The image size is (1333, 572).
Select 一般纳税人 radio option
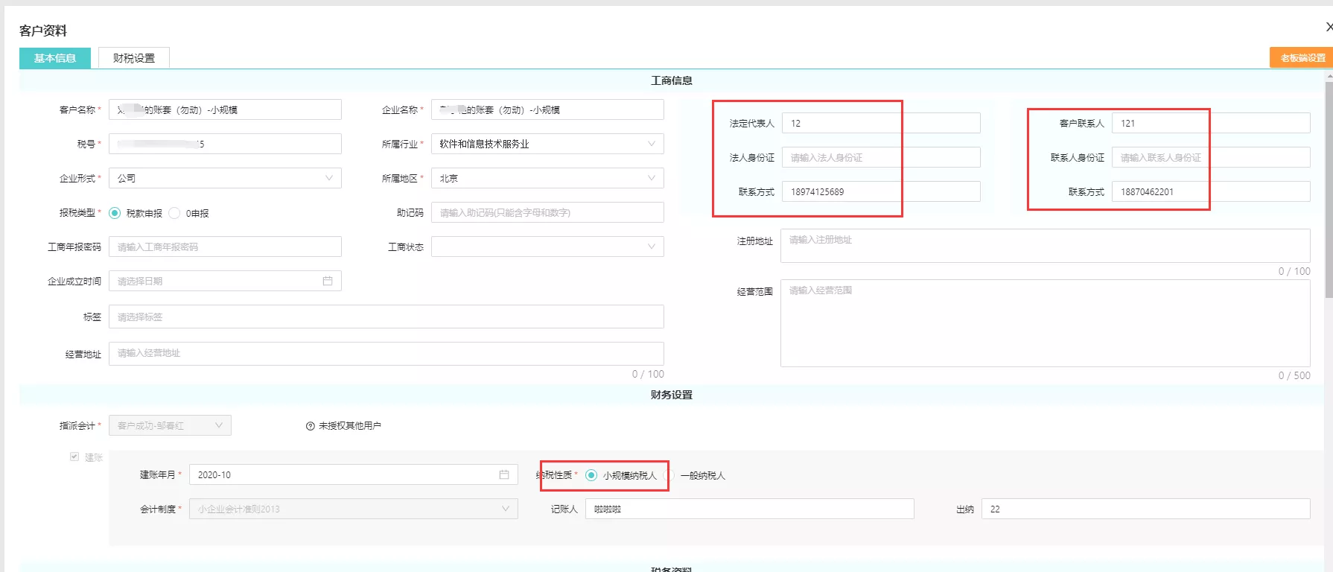[x=670, y=475]
